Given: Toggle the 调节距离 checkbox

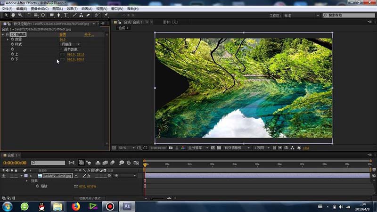Looking at the screenshot, I should (61, 49).
